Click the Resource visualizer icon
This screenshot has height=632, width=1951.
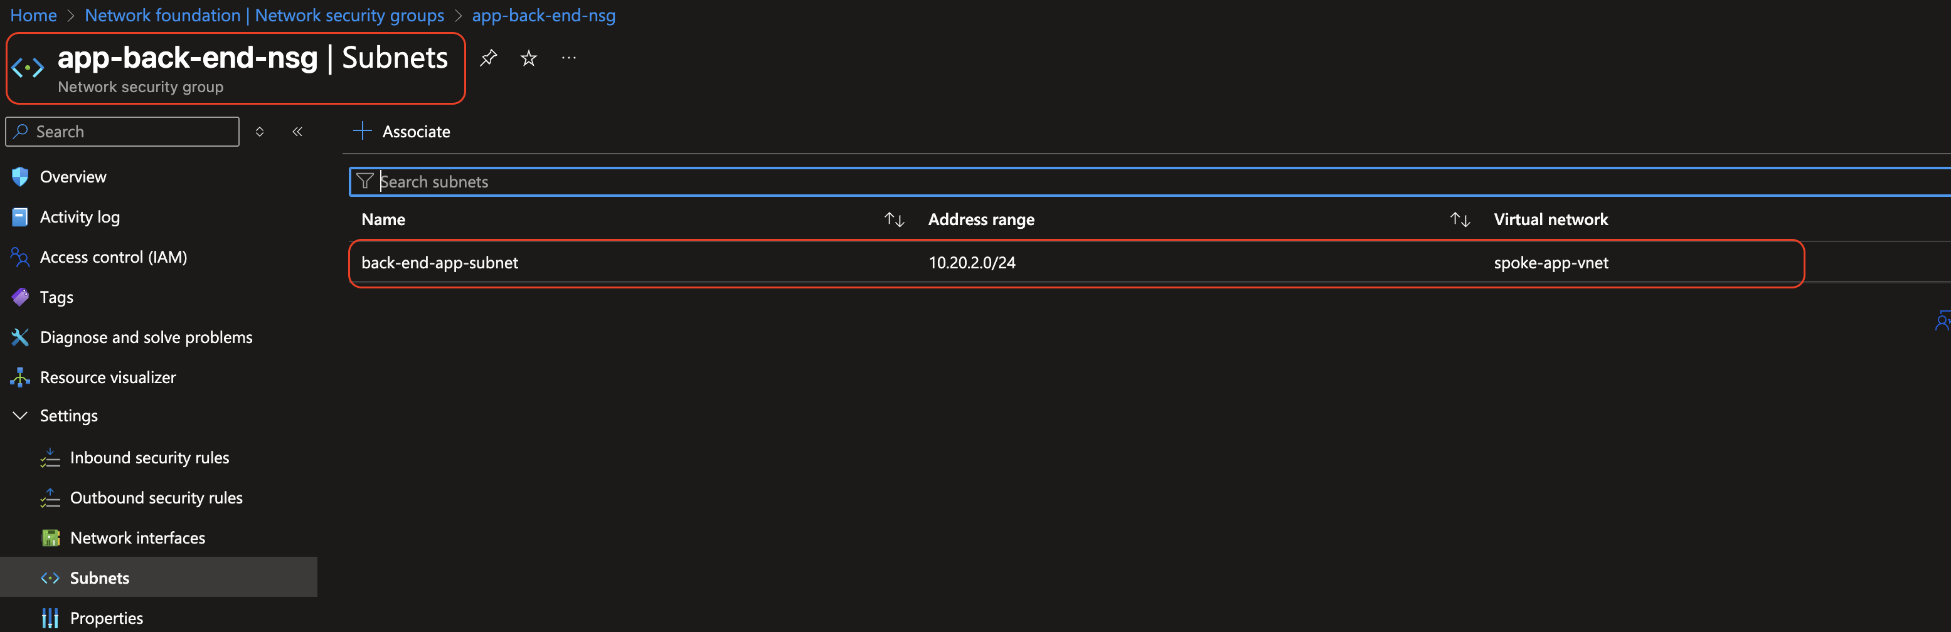[19, 377]
